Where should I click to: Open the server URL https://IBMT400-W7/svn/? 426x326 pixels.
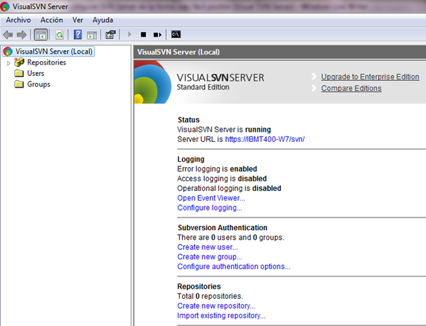(x=265, y=139)
